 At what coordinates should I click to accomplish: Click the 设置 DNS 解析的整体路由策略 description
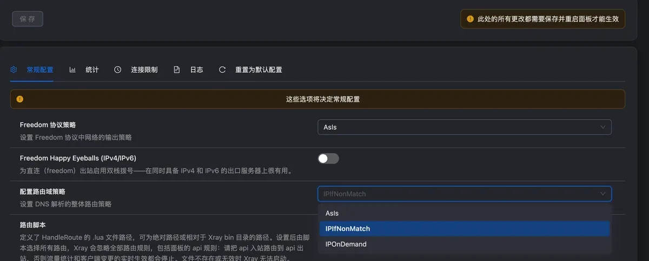point(65,204)
